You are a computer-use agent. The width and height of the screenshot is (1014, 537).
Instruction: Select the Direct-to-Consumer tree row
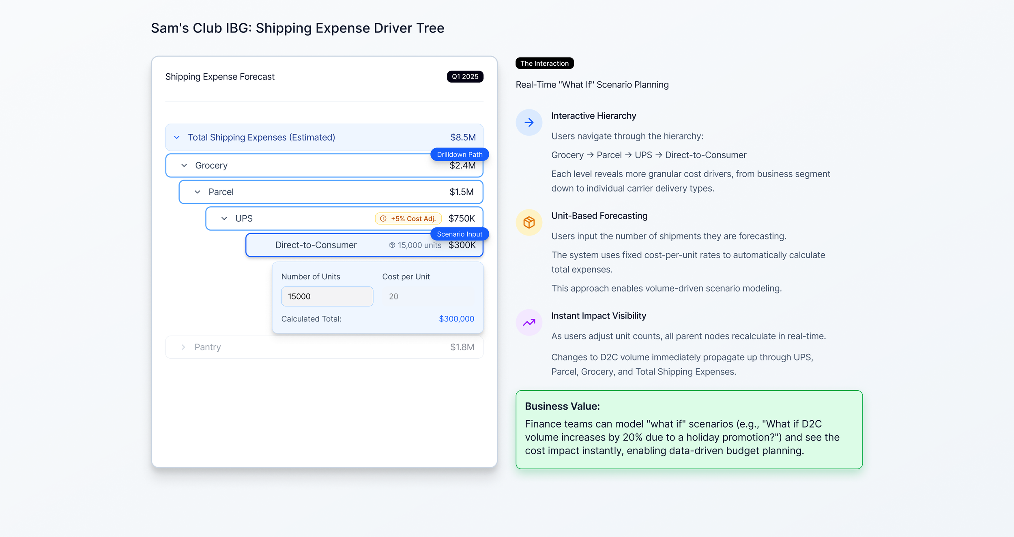pyautogui.click(x=316, y=245)
